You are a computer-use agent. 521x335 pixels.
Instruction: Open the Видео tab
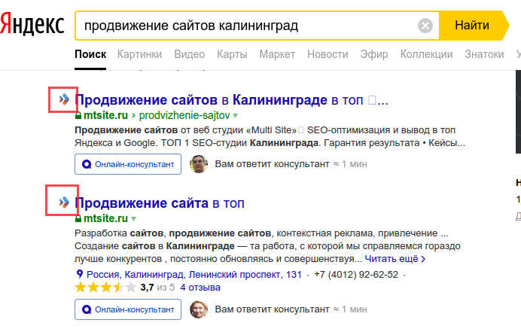(x=190, y=54)
